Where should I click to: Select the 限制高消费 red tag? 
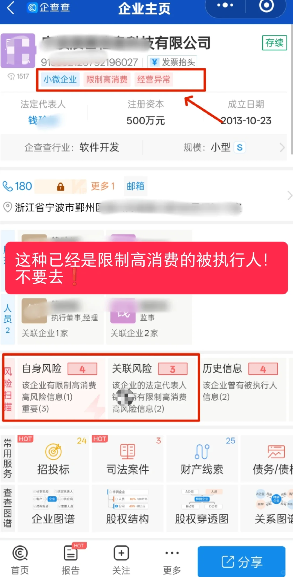coord(107,80)
